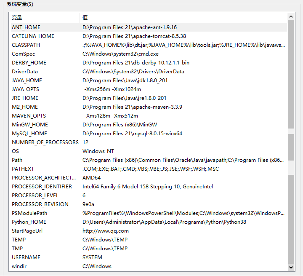
Task: Click the scroll down arrow of the variable list
Action: click(x=291, y=268)
